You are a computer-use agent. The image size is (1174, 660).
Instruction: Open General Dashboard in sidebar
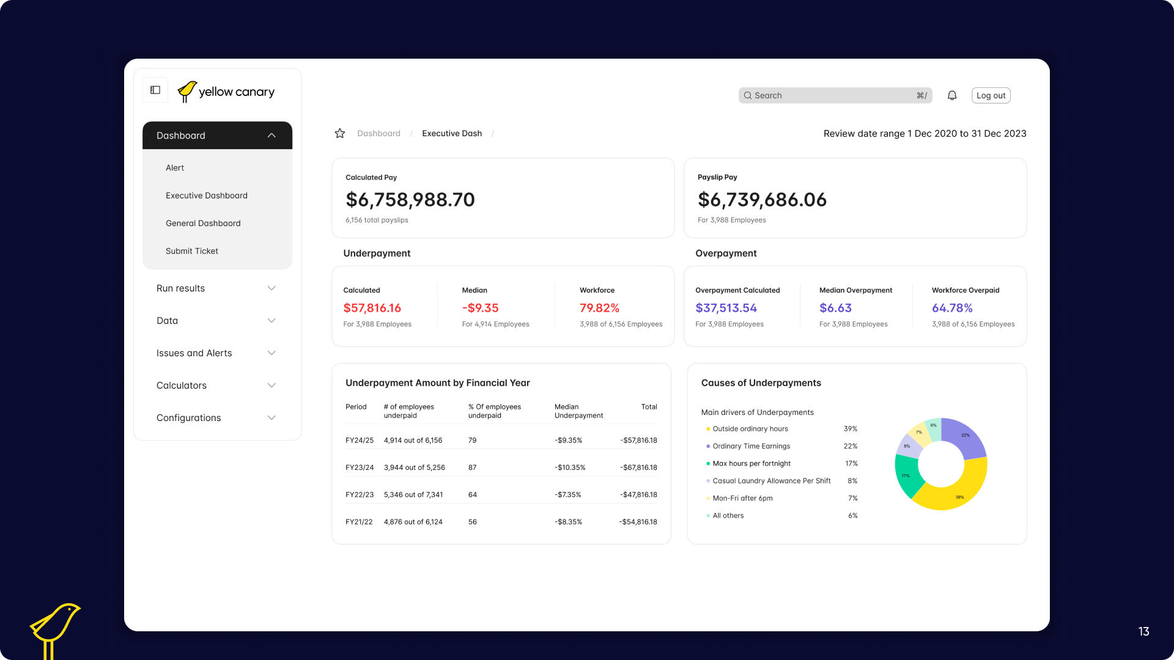click(203, 223)
